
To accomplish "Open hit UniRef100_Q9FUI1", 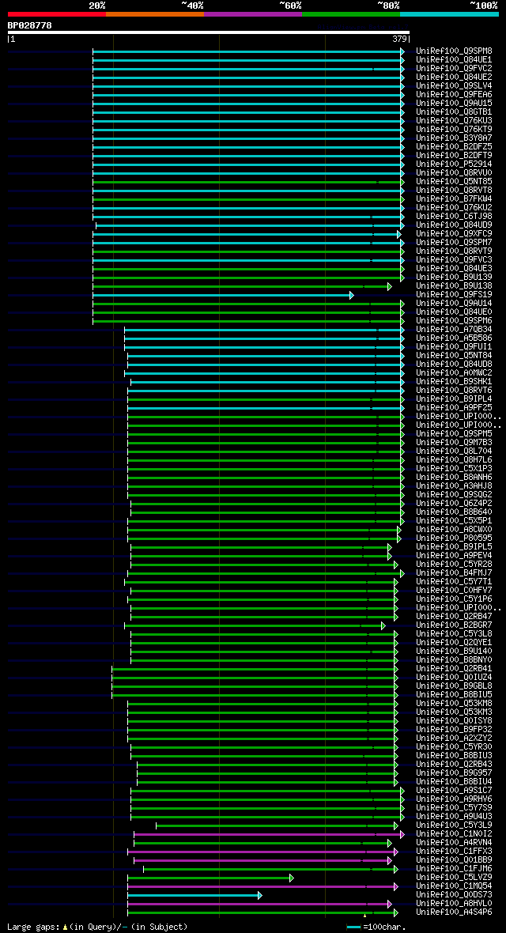I will tap(454, 347).
